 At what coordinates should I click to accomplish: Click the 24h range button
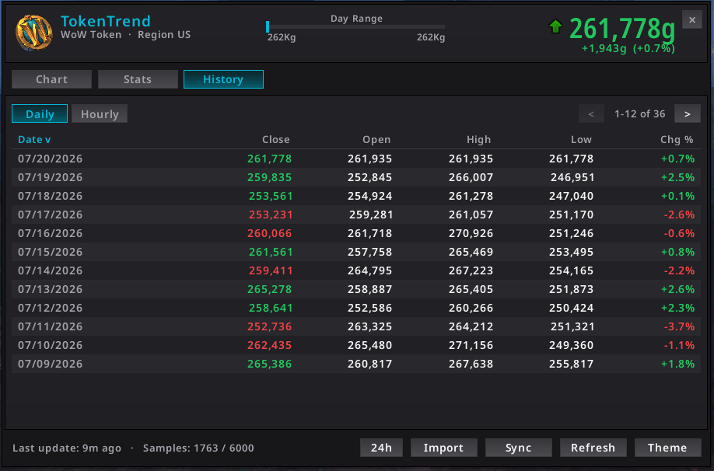382,448
